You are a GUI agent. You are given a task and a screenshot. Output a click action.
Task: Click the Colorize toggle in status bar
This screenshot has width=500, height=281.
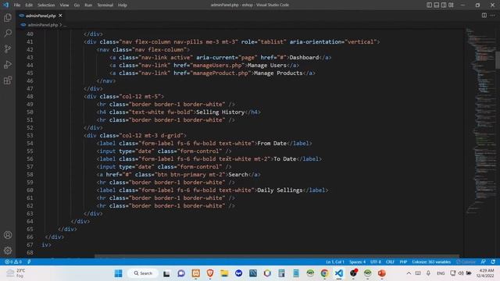pyautogui.click(x=466, y=261)
